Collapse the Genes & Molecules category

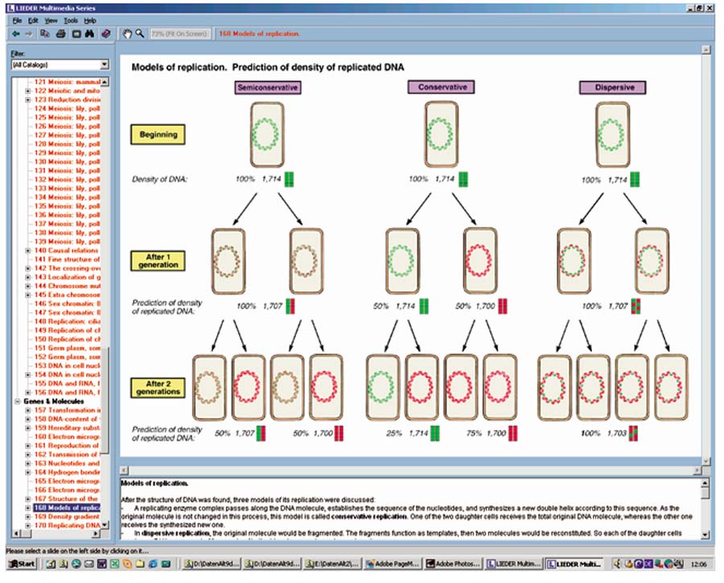point(17,400)
